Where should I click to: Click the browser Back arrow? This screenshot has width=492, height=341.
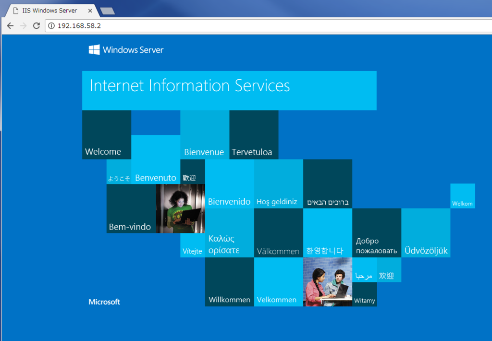[10, 26]
